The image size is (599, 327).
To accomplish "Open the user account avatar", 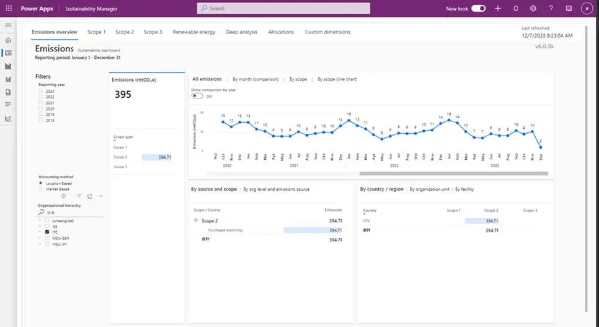I will 587,9.
